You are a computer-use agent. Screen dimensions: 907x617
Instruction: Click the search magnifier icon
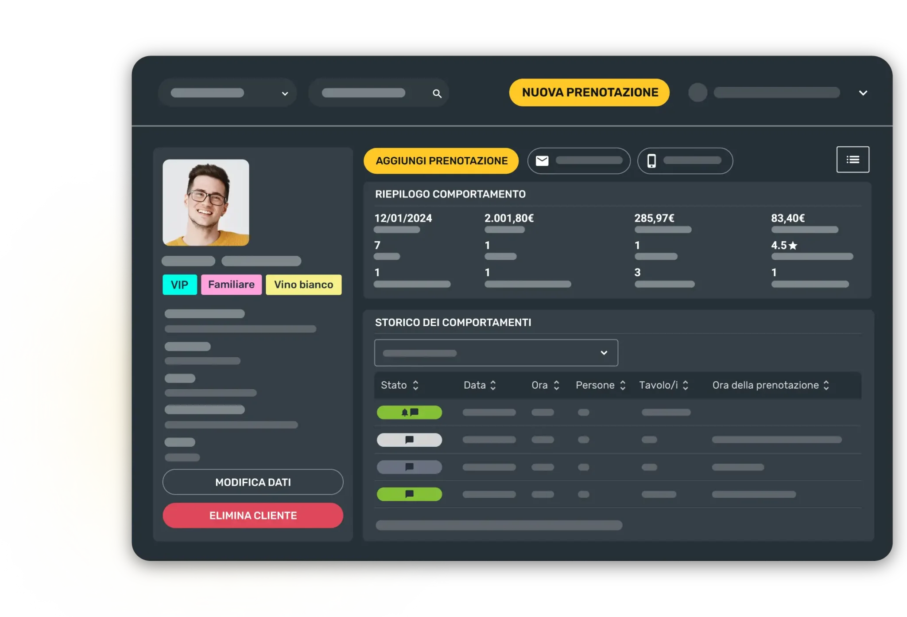[437, 94]
